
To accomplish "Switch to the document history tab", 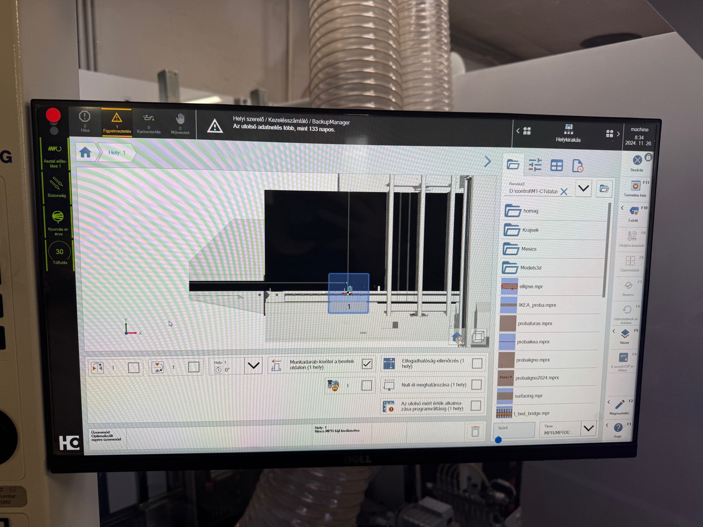I will (578, 166).
